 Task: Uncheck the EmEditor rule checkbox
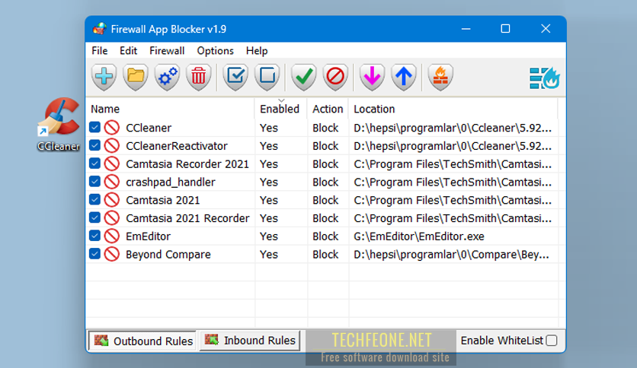click(94, 236)
